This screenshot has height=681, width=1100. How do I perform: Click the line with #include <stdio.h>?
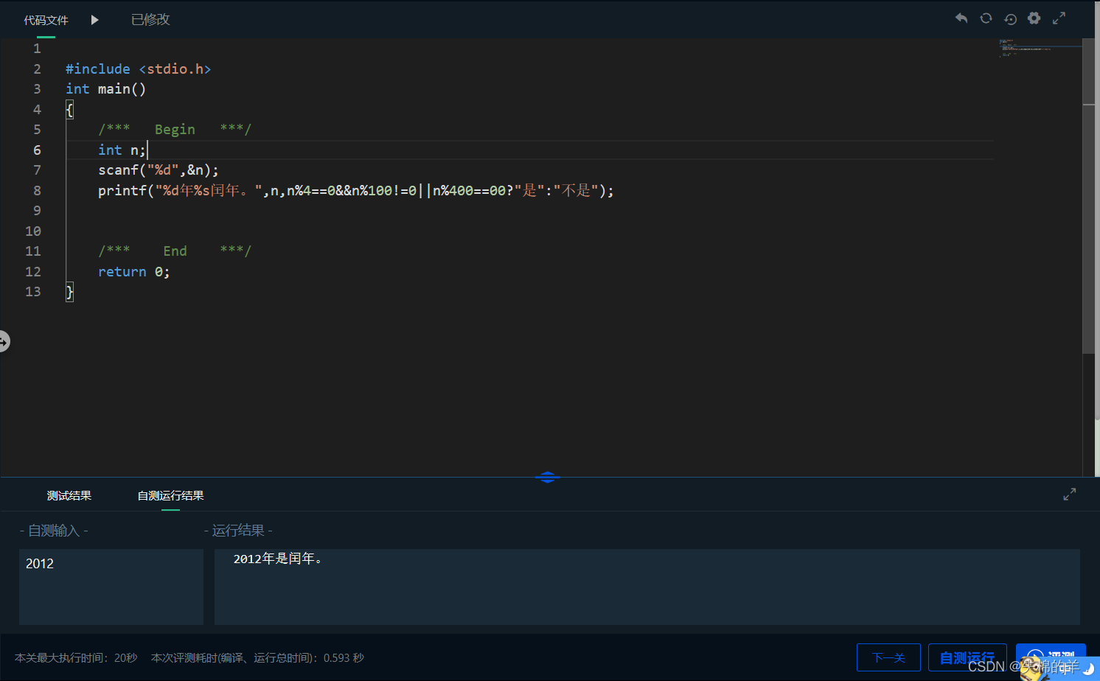139,69
